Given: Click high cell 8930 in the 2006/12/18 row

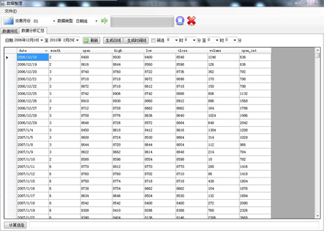Looking at the screenshot, I should pos(128,57).
